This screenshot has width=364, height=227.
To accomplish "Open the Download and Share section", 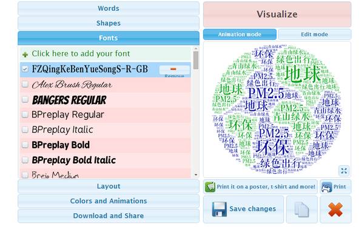I will 109,216.
